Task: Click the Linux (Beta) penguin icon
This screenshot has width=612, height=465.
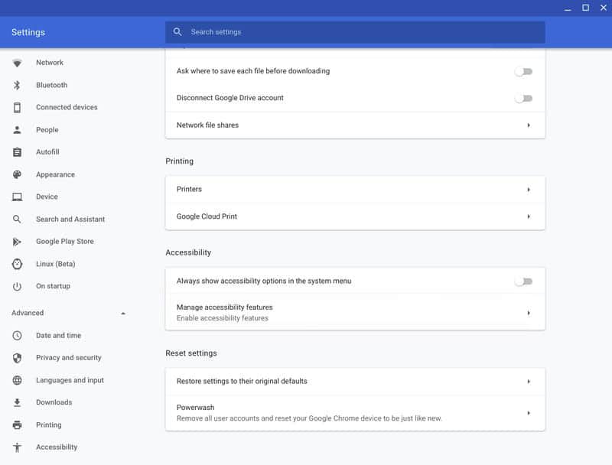Action: [x=17, y=264]
